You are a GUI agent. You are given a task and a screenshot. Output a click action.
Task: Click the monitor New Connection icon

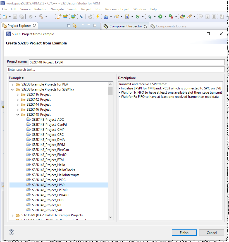pos(73,16)
